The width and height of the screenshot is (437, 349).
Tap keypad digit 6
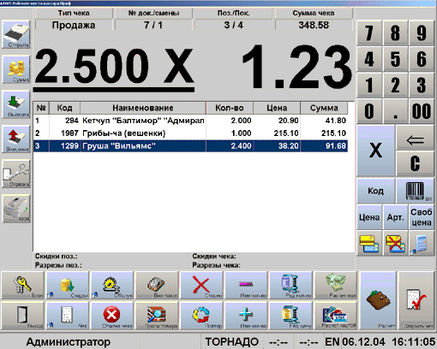tap(422, 59)
